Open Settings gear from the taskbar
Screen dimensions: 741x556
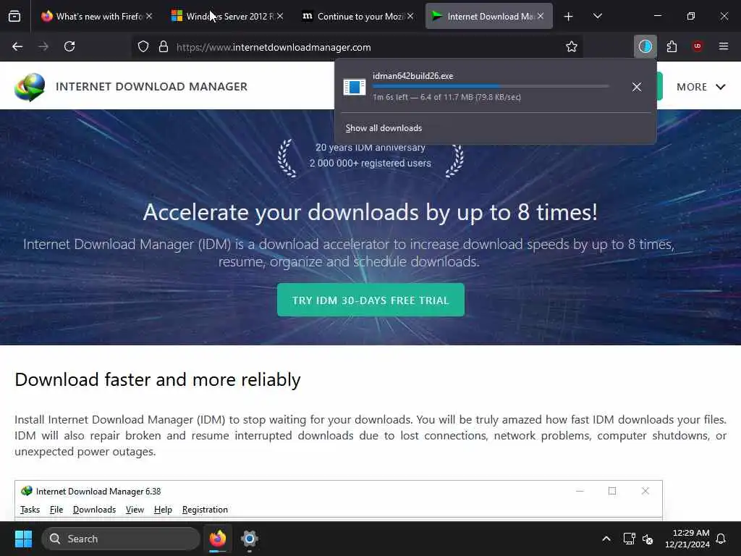(x=250, y=539)
